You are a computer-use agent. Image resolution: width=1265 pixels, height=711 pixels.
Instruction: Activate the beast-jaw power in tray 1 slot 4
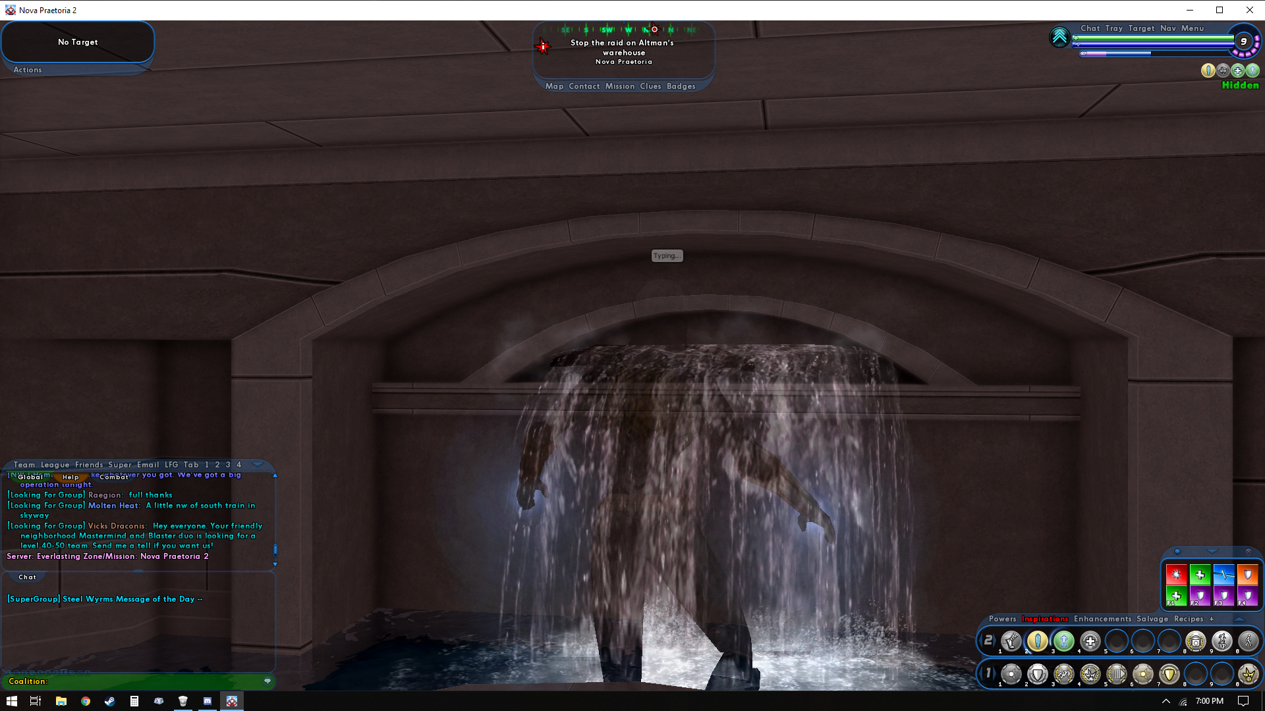pos(1090,674)
